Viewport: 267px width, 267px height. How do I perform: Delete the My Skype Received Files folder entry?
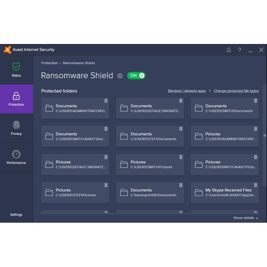255,185
